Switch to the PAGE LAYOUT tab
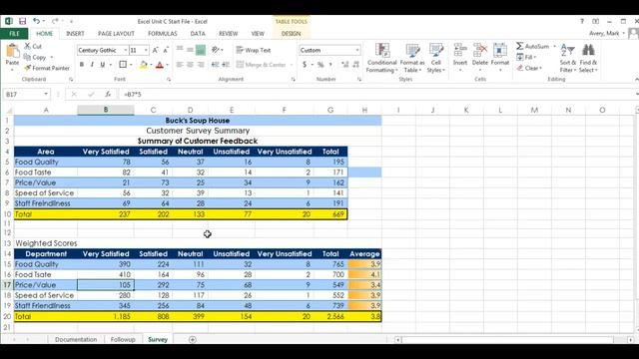This screenshot has height=359, width=639. coord(116,33)
